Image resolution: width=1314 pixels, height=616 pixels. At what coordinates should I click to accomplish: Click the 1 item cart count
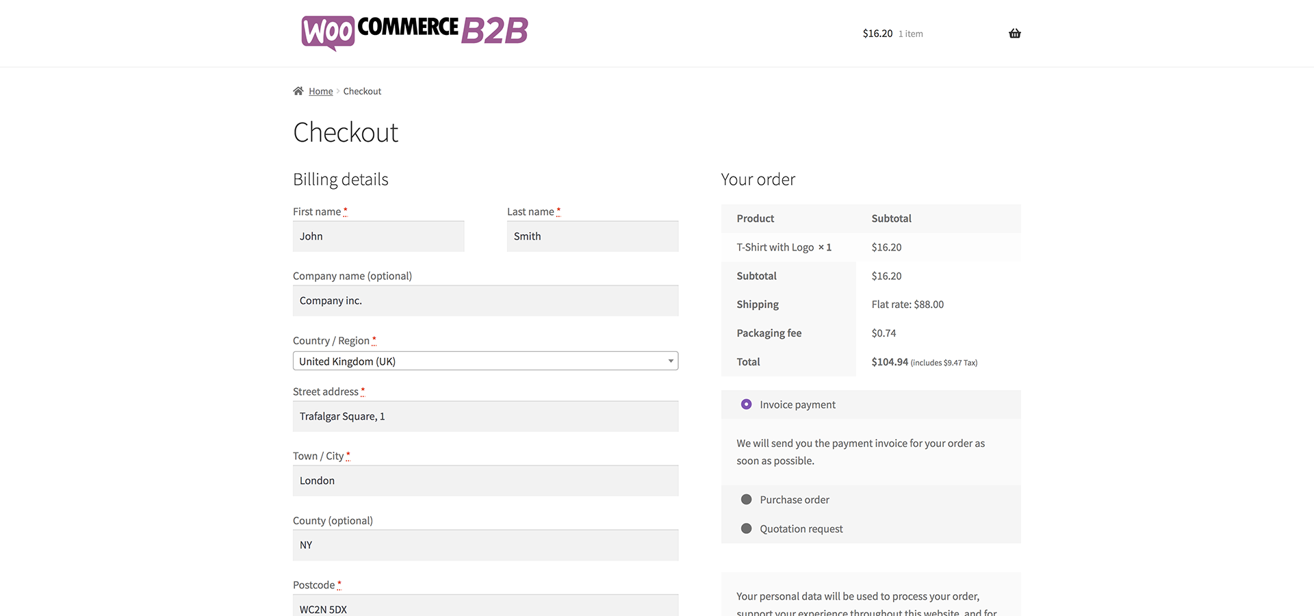[x=910, y=34]
